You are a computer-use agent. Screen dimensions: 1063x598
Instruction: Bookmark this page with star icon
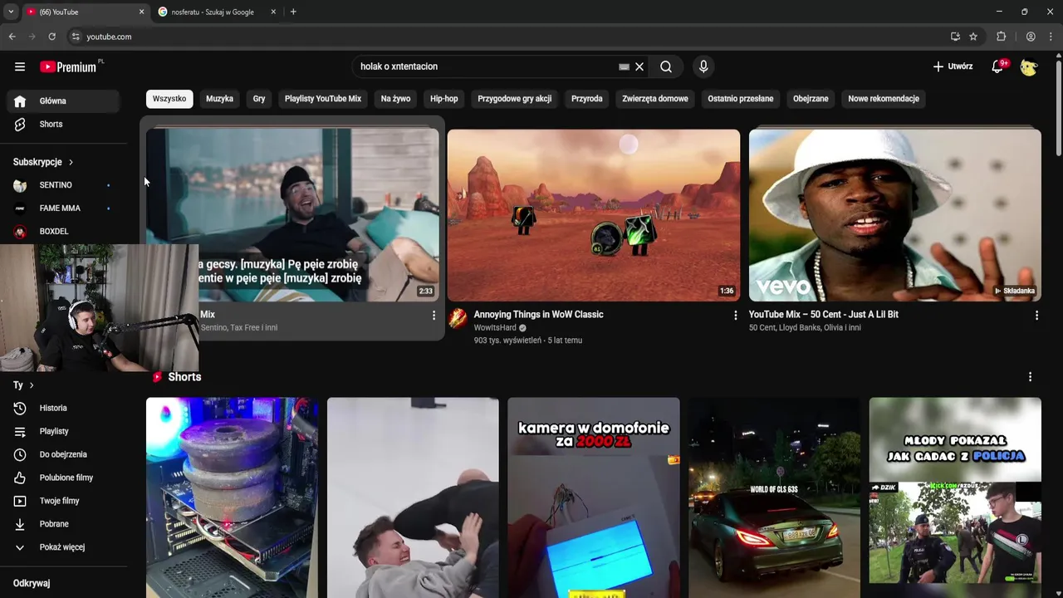(x=973, y=37)
